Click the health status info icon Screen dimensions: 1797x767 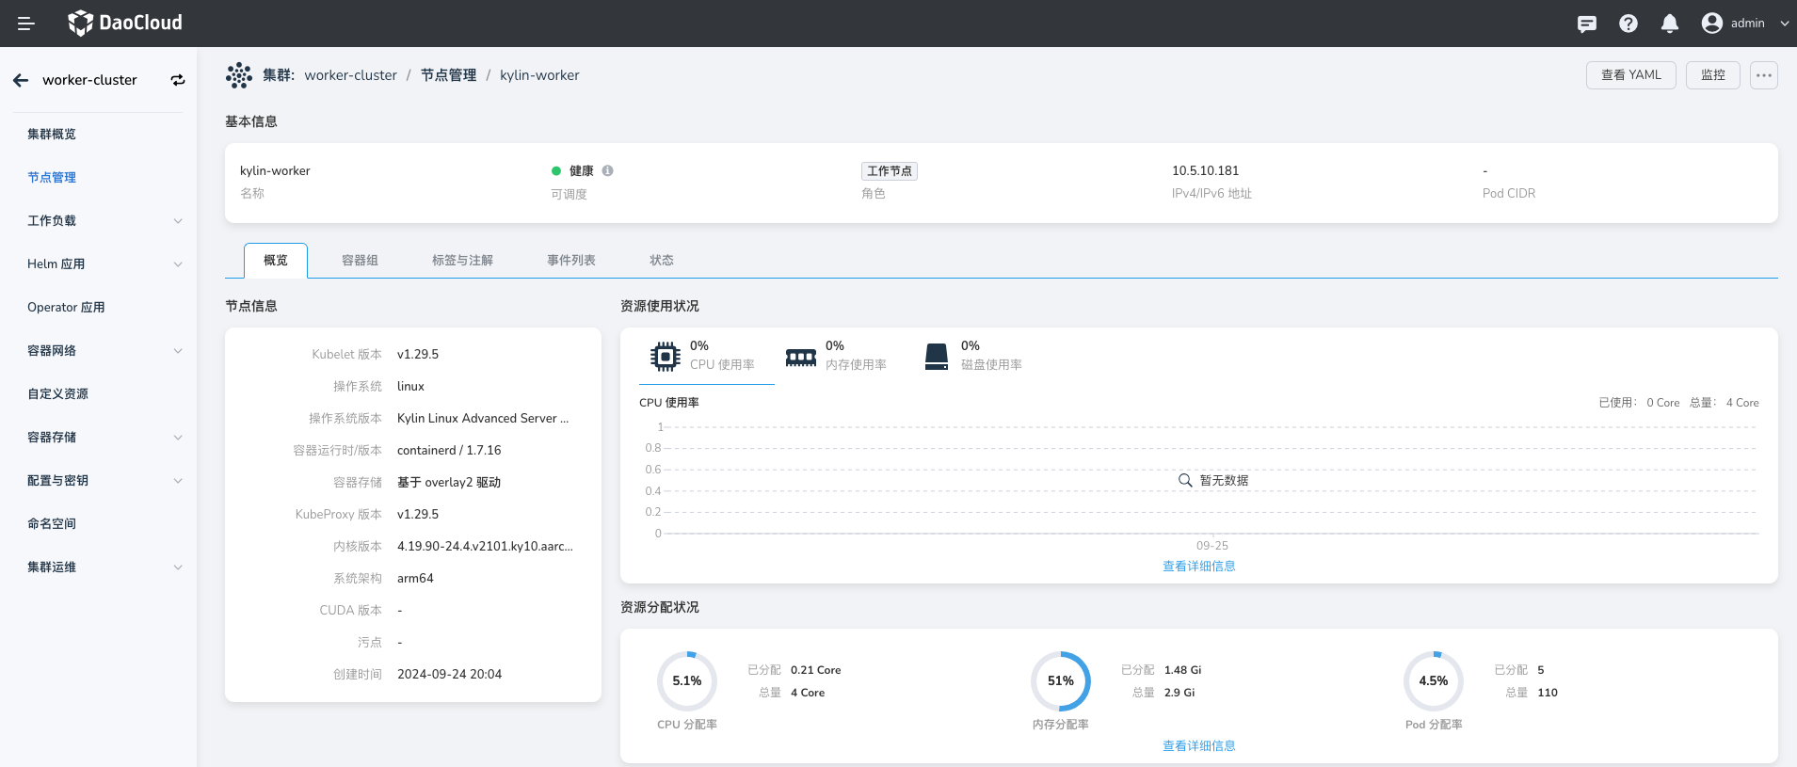(x=608, y=170)
